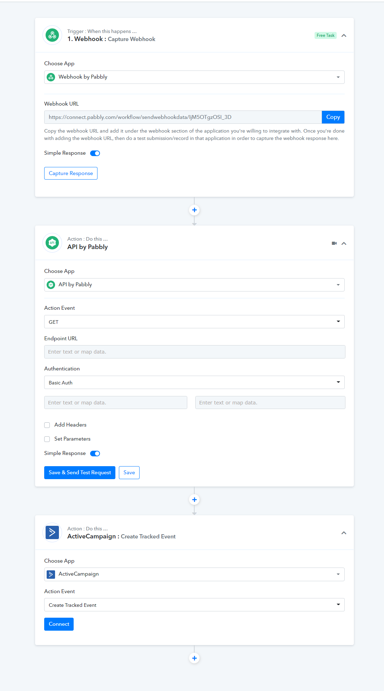
Task: Click the Webhook trigger step icon
Action: click(52, 35)
